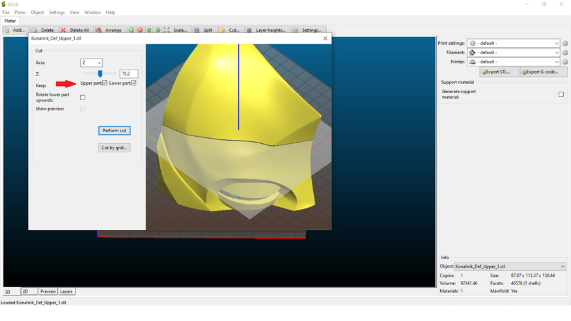This screenshot has width=571, height=321.
Task: Click the green plus More copies icon
Action: (x=131, y=30)
